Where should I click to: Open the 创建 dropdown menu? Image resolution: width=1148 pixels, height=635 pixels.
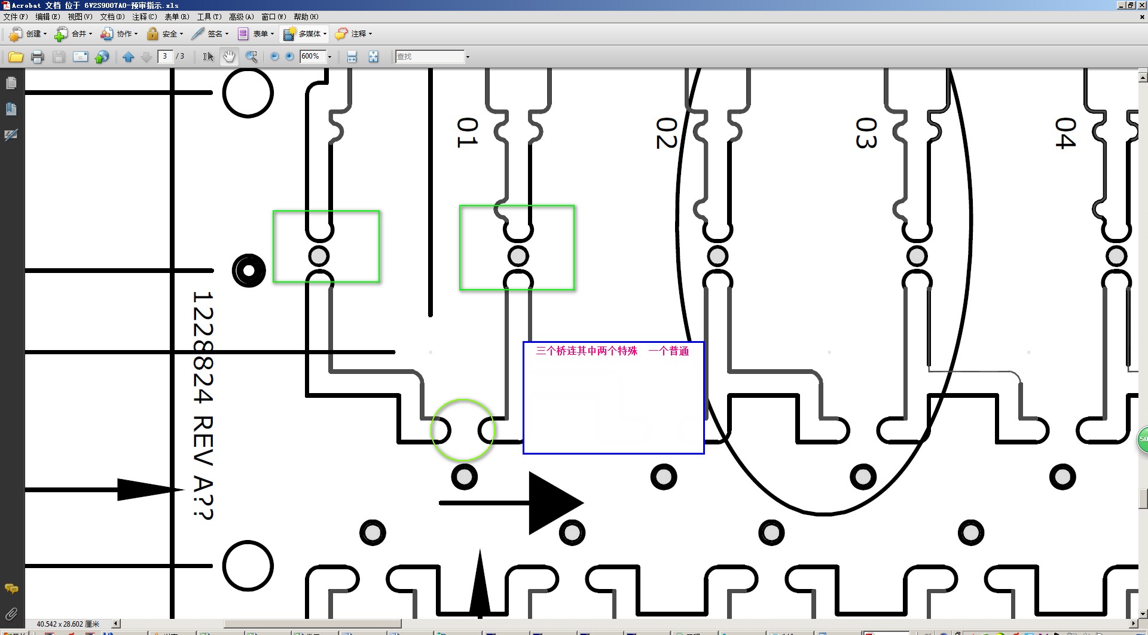[x=28, y=34]
